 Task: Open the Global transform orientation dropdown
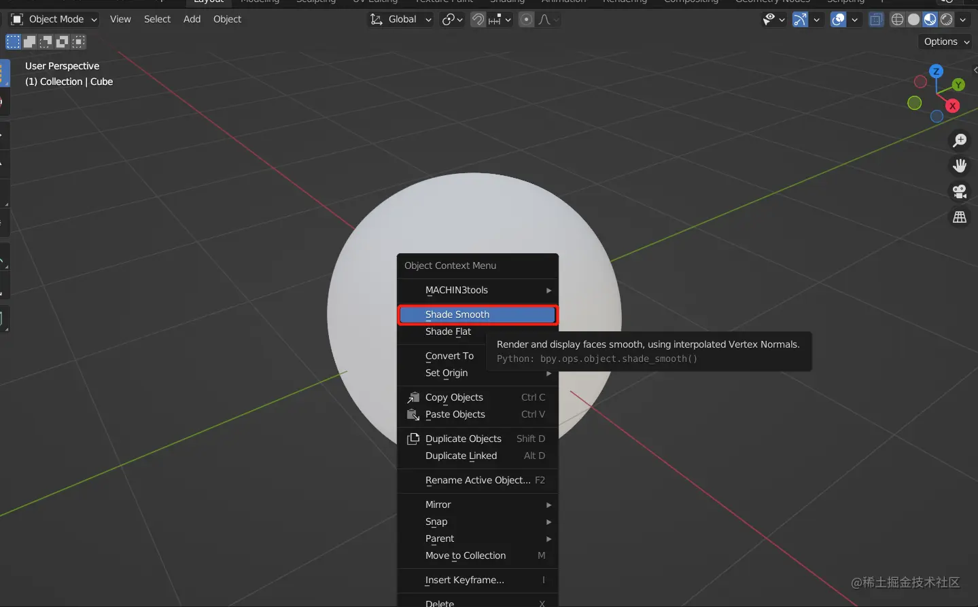[x=400, y=20]
